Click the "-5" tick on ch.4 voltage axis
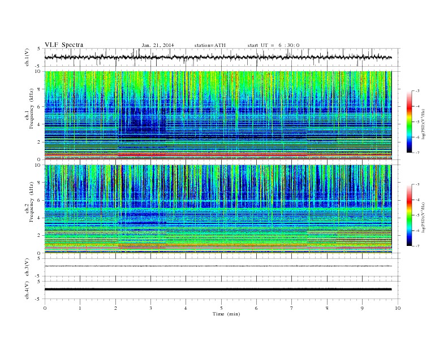Image resolution: width=448 pixels, height=346 pixels. click(38, 299)
